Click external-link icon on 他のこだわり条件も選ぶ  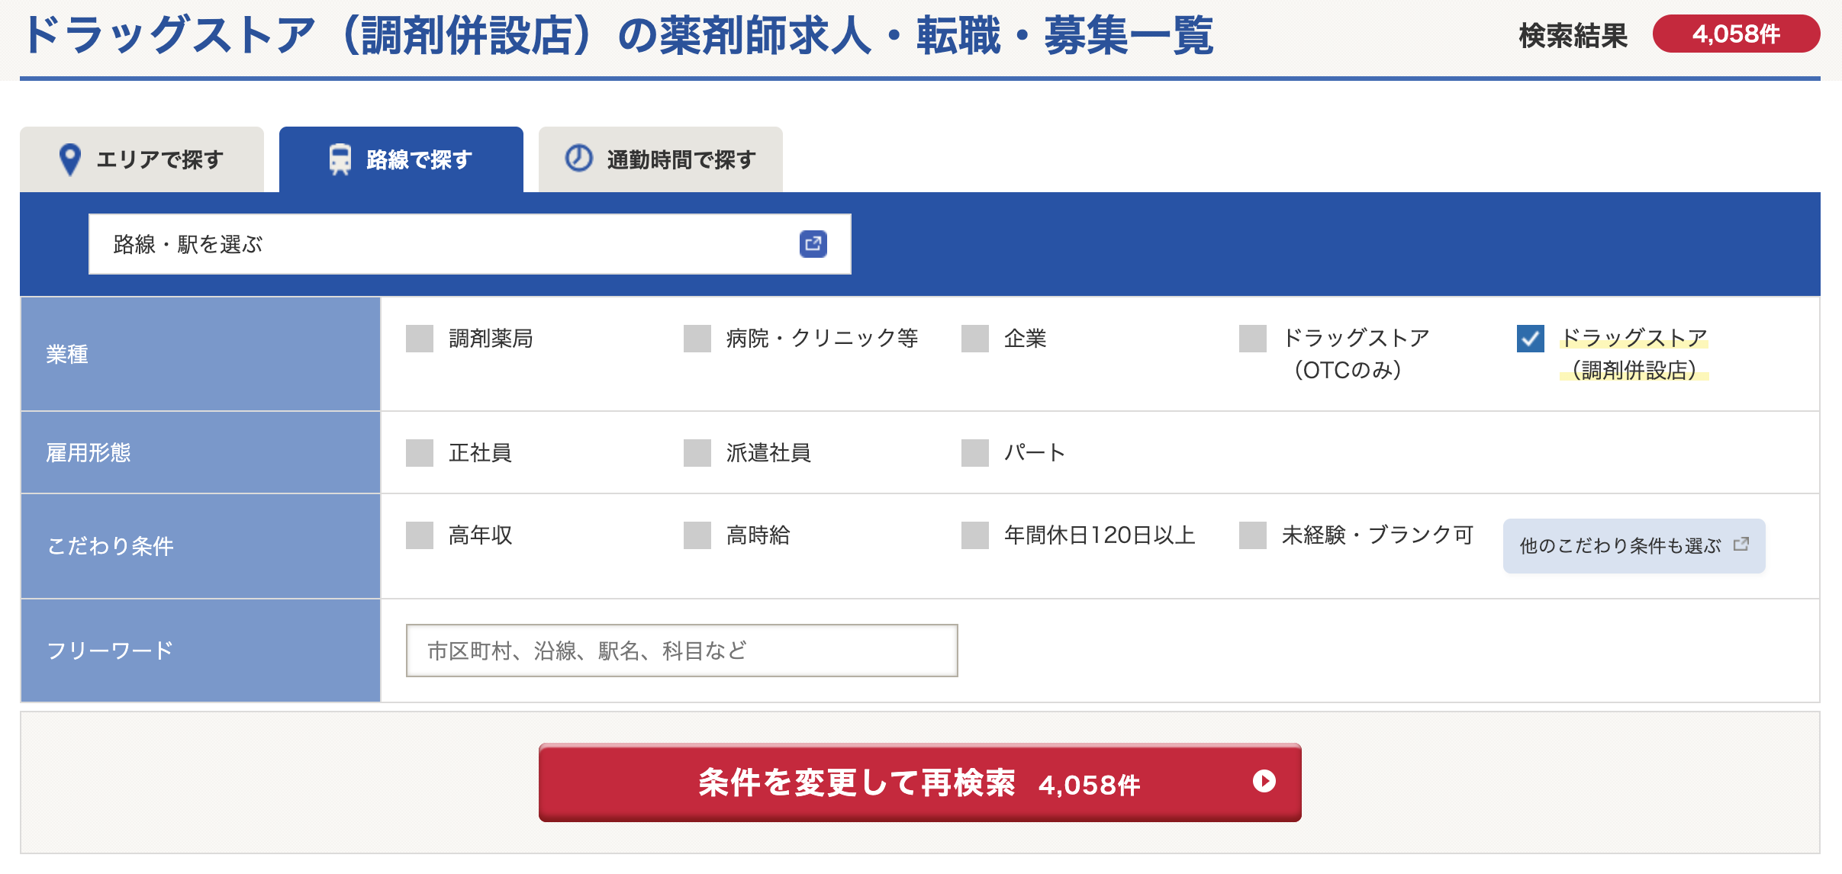tap(1741, 545)
